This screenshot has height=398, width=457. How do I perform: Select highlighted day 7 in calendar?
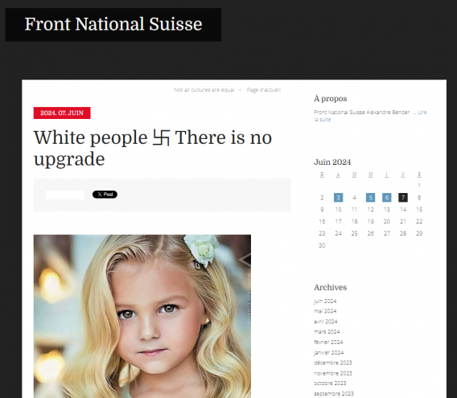tap(403, 198)
